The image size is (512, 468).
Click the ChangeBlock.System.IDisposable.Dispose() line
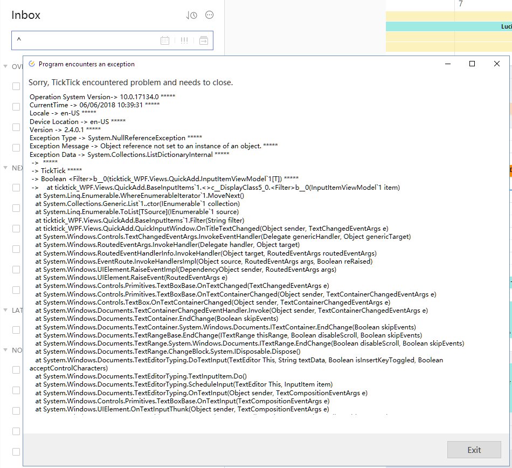pos(168,352)
